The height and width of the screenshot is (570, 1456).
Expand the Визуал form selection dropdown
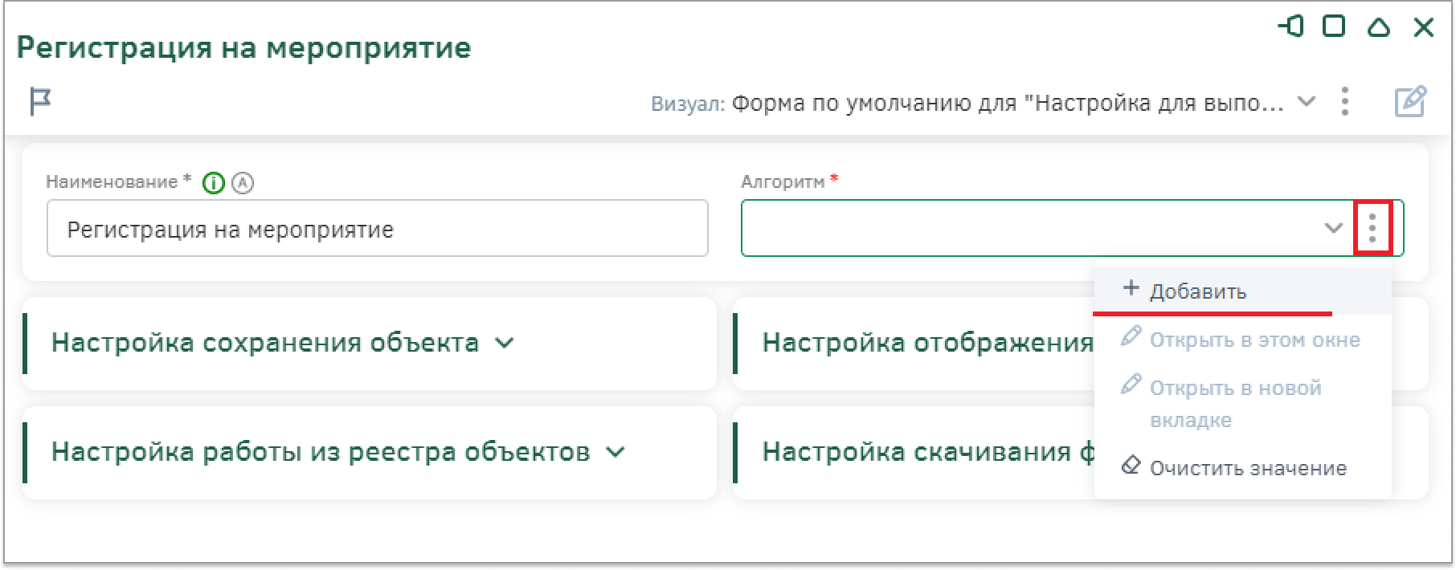[x=1307, y=102]
